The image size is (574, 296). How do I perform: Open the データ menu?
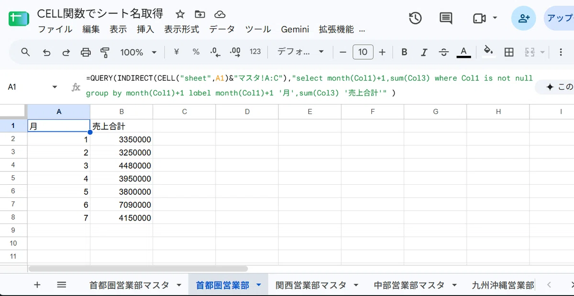(222, 29)
